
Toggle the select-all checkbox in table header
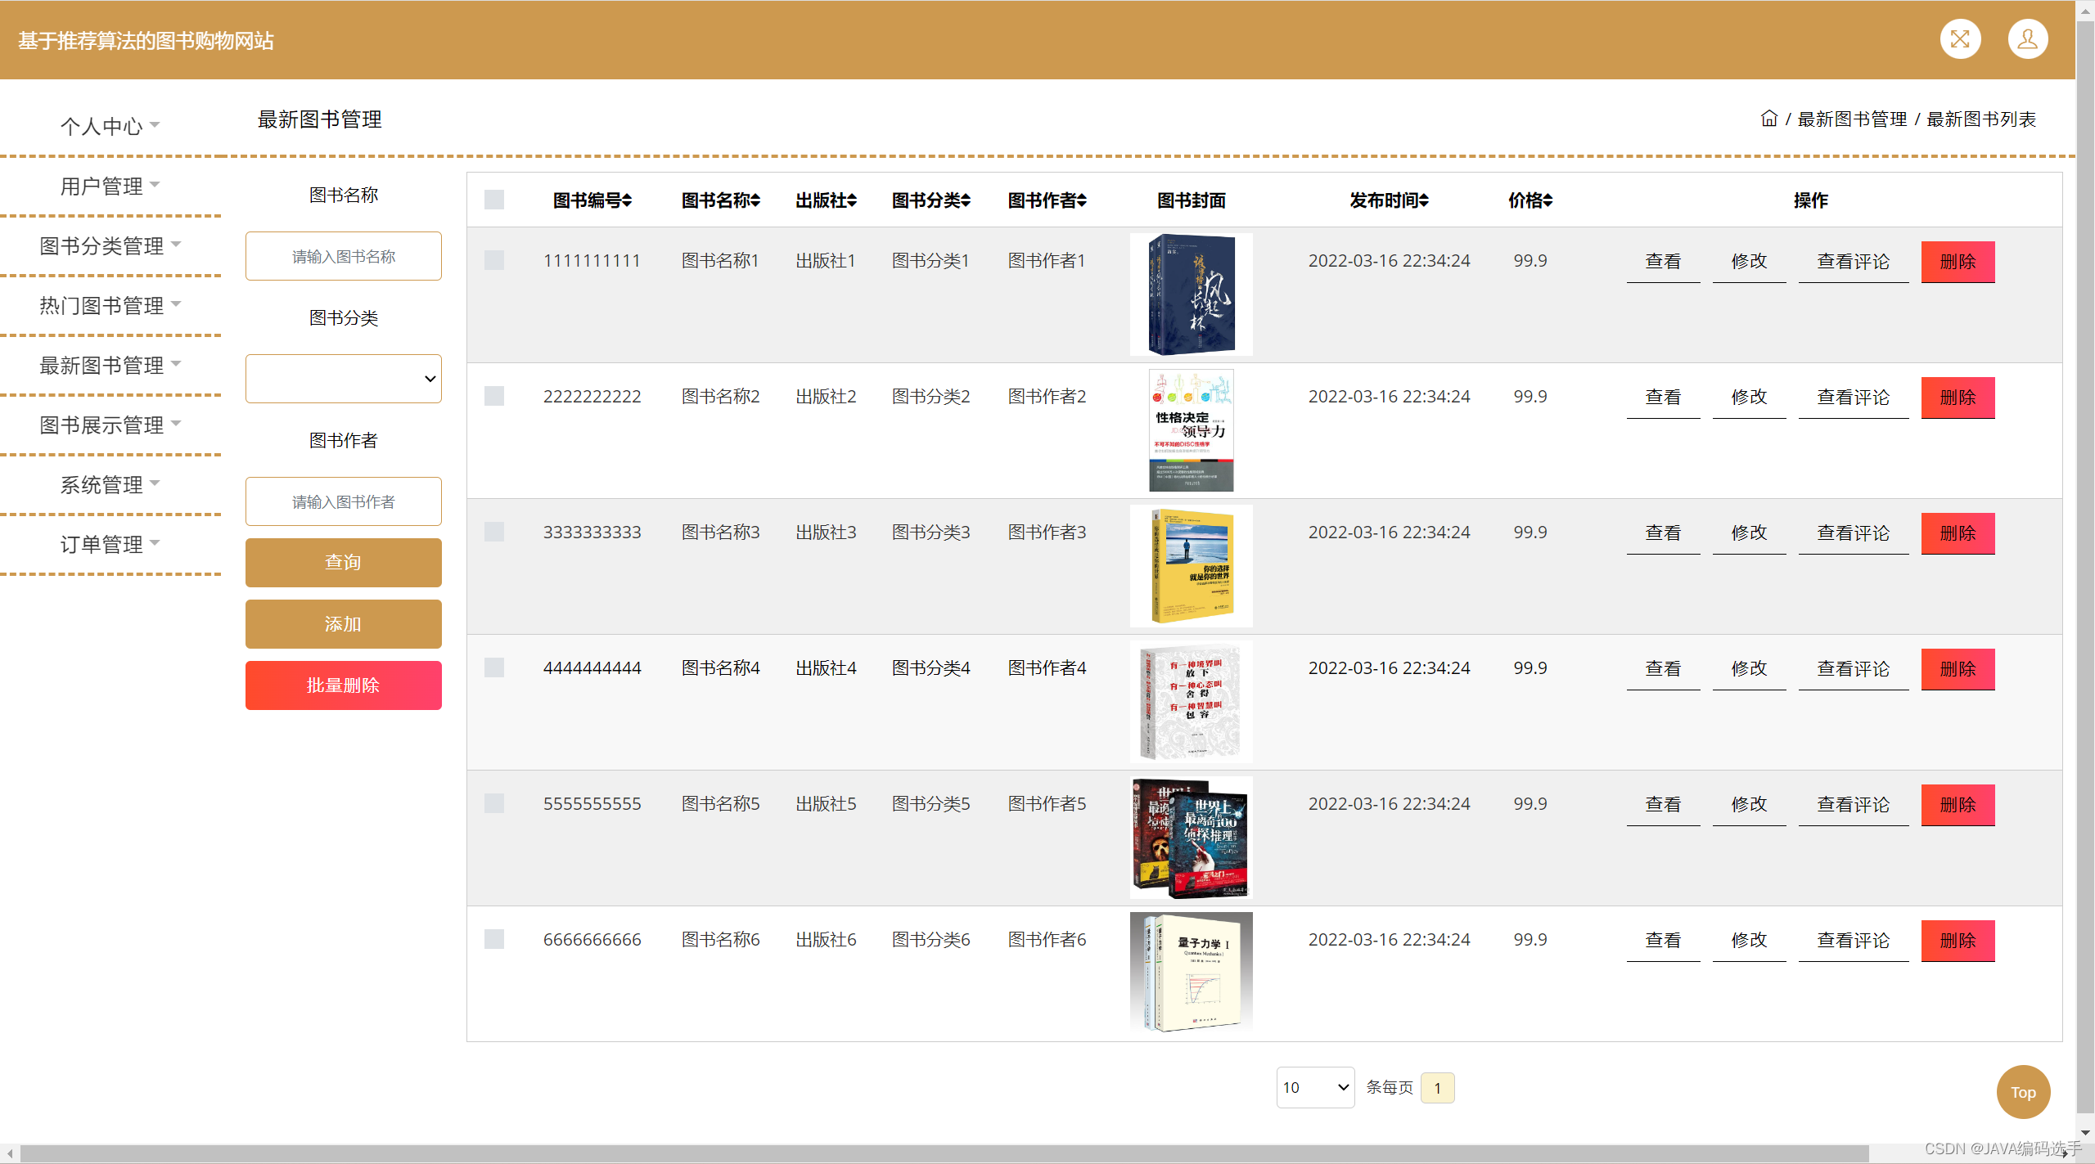coord(494,200)
